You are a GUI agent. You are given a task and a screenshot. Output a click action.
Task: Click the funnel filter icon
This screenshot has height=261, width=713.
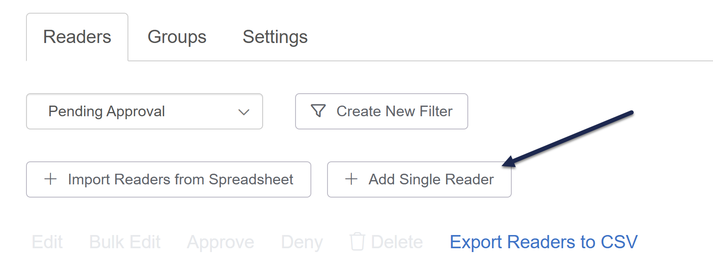[318, 111]
